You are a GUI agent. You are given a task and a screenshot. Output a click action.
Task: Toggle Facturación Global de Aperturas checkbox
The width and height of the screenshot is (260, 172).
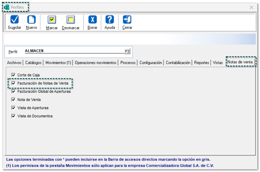(13, 92)
